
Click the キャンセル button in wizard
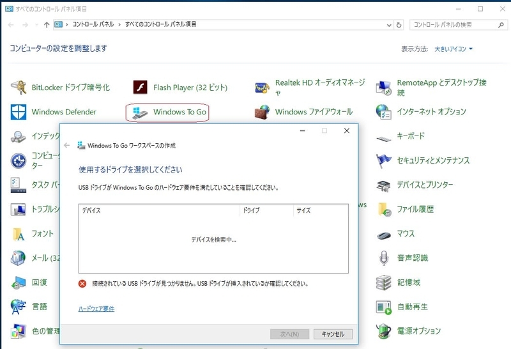(333, 334)
